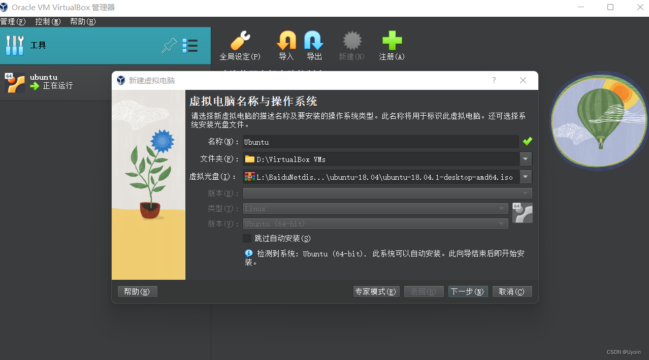649x360 pixels.
Task: Click the balloon welcome illustration
Action: (599, 121)
